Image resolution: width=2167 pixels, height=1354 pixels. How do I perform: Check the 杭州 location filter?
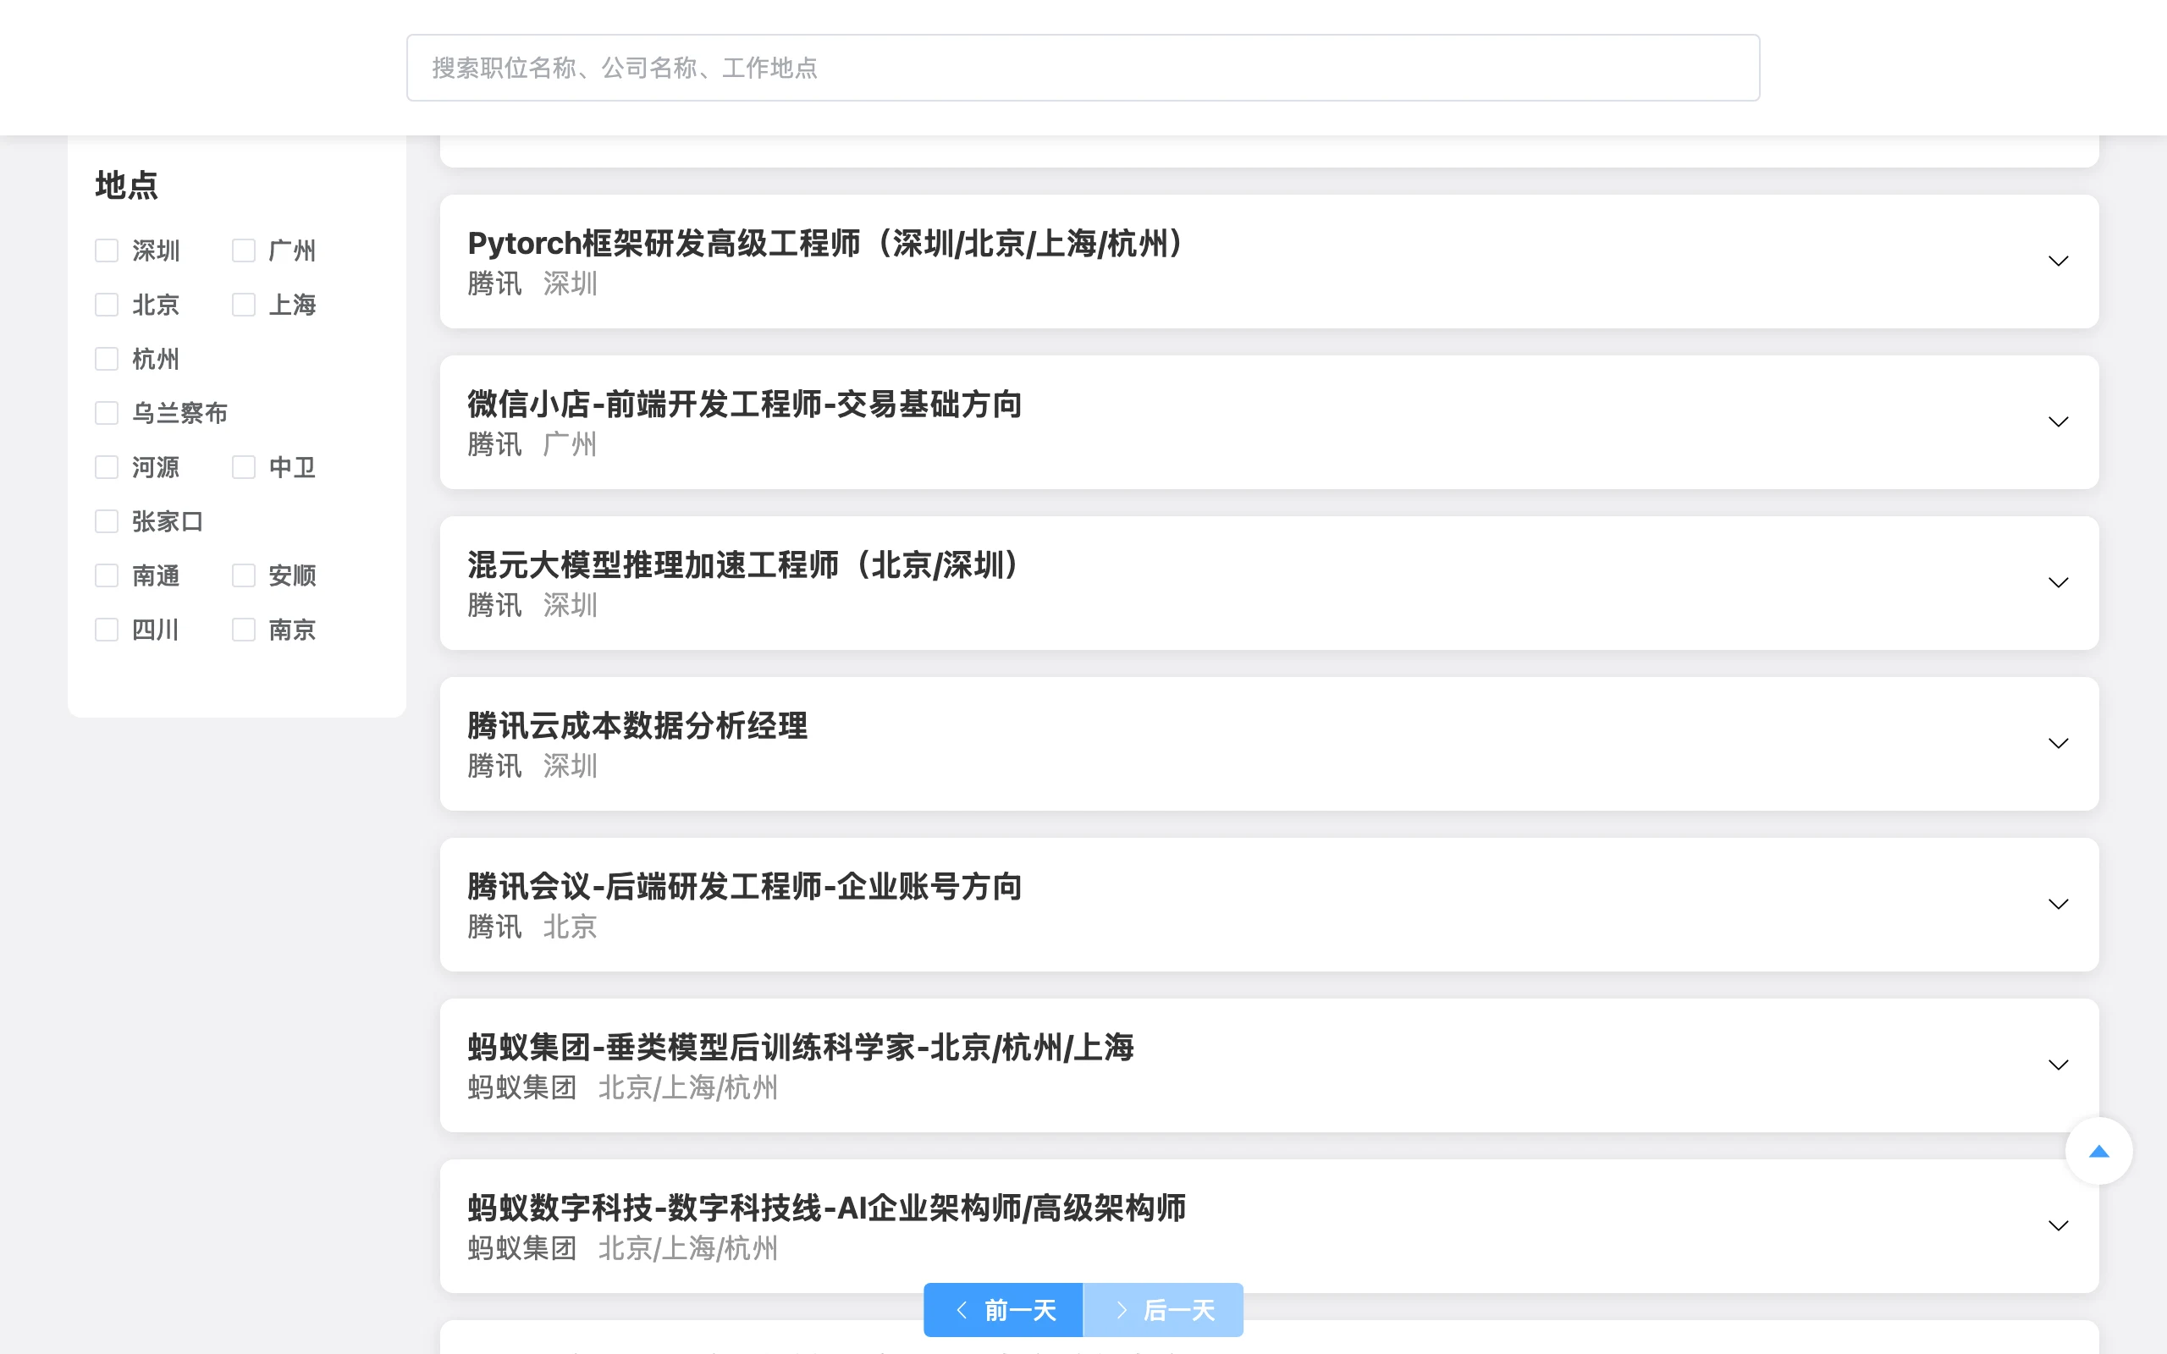[x=107, y=359]
